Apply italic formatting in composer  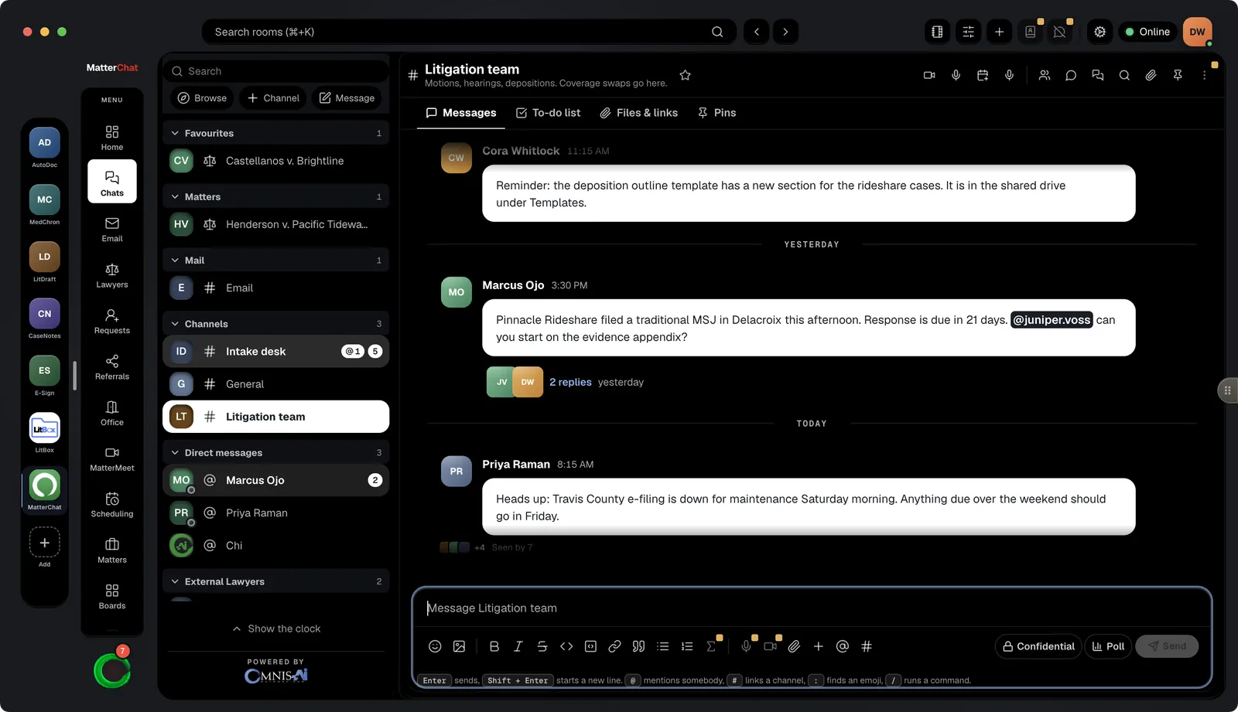click(x=518, y=646)
